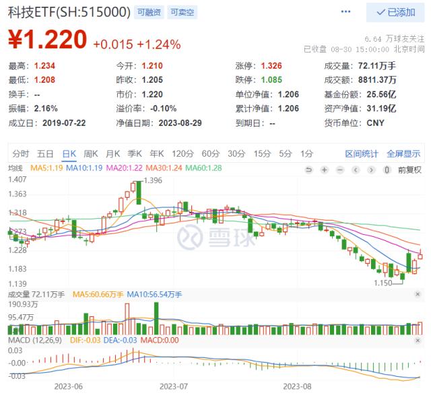Click the MA5:1.19 moving average label
This screenshot has height=397, width=431.
pyautogui.click(x=46, y=168)
